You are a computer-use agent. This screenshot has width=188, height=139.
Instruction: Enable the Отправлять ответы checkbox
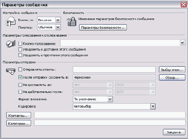[20, 69]
